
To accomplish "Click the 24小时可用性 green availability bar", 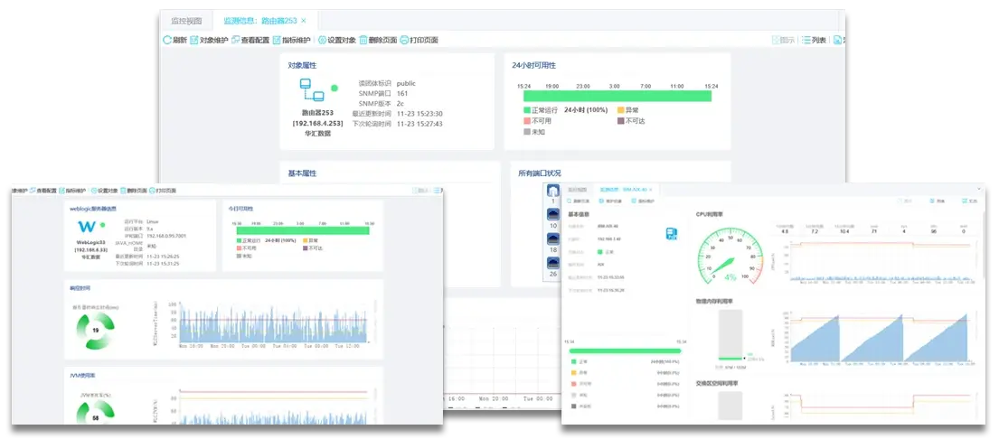I will click(617, 96).
